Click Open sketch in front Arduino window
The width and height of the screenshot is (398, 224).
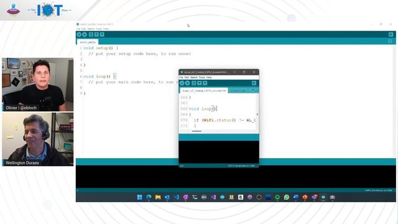pyautogui.click(x=200, y=83)
